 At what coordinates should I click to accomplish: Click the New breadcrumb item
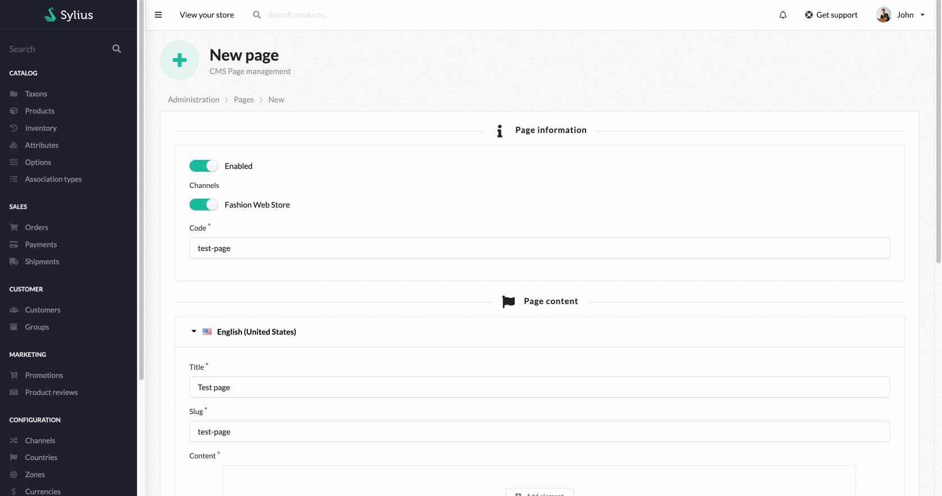tap(276, 99)
